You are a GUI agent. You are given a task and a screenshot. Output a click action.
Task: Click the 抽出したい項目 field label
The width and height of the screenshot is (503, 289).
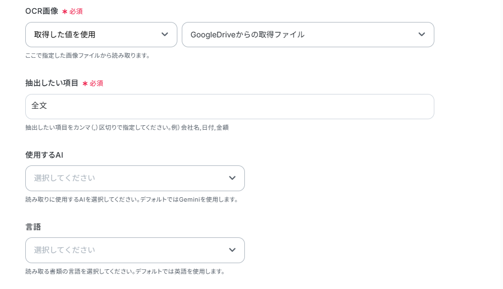click(52, 83)
